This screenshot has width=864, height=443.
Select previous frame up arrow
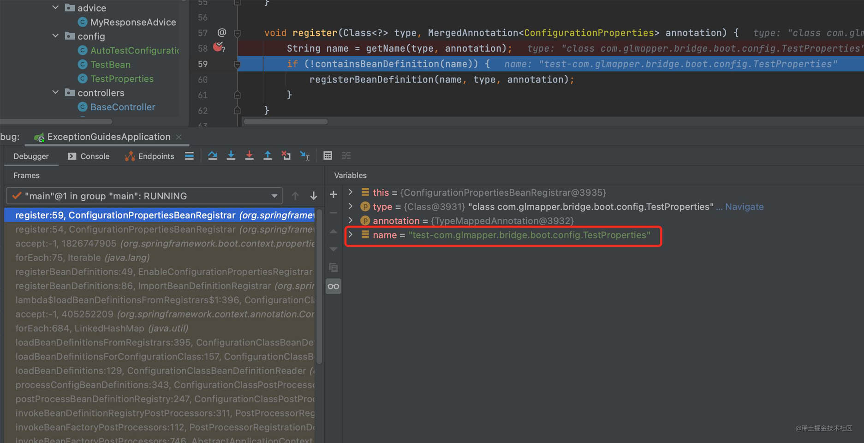coord(295,196)
